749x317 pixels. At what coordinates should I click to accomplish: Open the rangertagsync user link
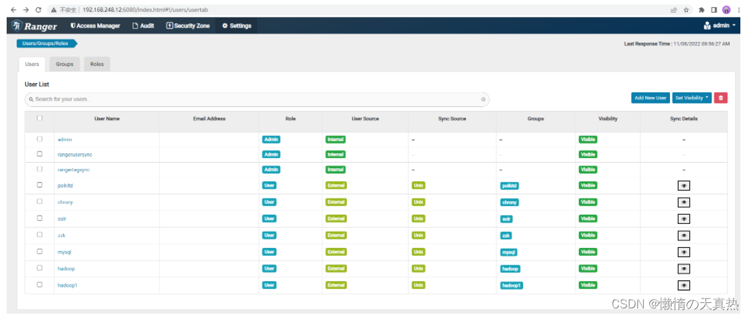click(74, 170)
